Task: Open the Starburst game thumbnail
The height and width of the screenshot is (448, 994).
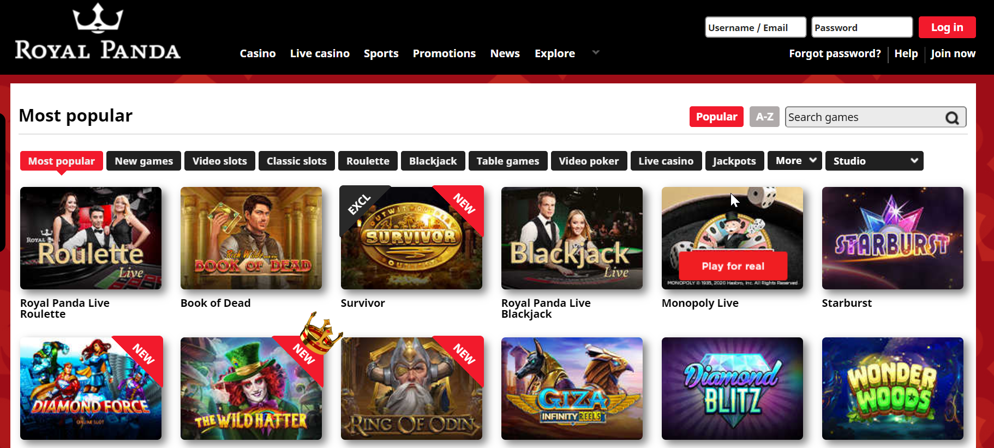Action: coord(893,238)
